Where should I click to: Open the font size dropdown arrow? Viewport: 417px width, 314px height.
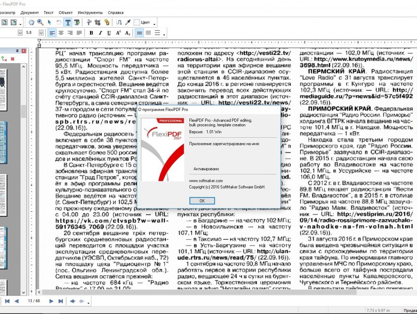click(x=41, y=33)
